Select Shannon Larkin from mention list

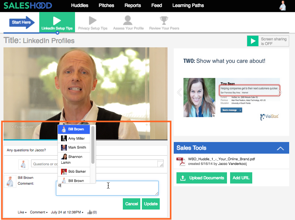pyautogui.click(x=74, y=159)
